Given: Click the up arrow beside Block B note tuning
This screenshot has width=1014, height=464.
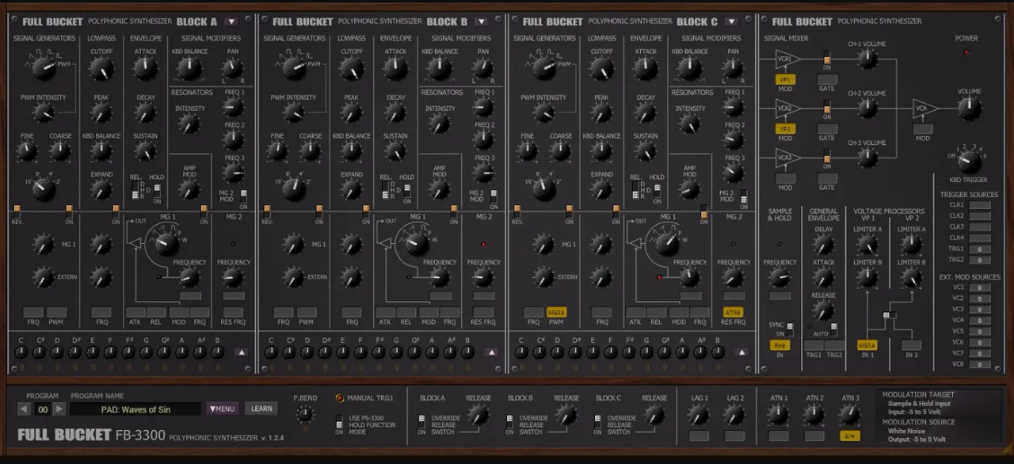Looking at the screenshot, I should tap(492, 352).
